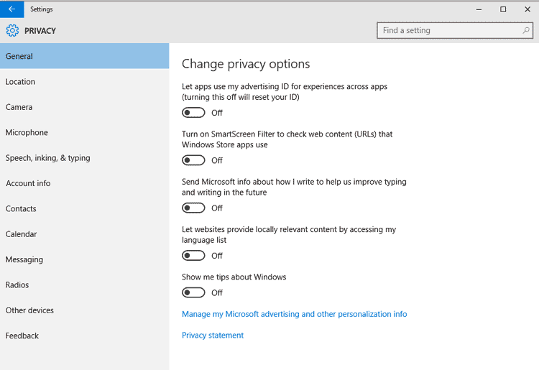
Task: Click the Change privacy options heading
Action: click(246, 64)
